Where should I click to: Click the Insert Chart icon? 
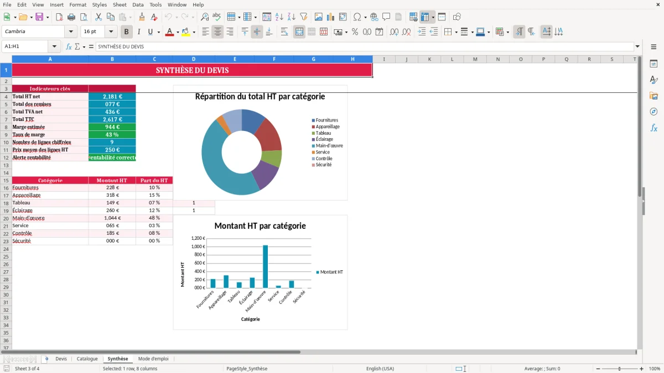[x=331, y=17]
